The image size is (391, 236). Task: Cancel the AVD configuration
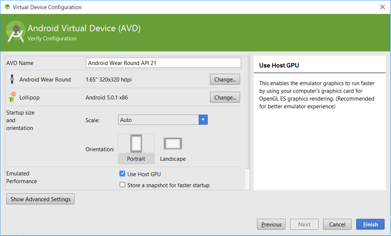point(337,224)
